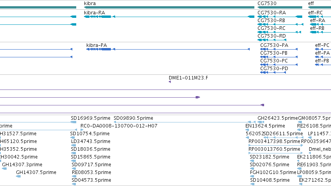331x186 pixels.
Task: Select the SD09717.5prime EST
Action: [74, 169]
